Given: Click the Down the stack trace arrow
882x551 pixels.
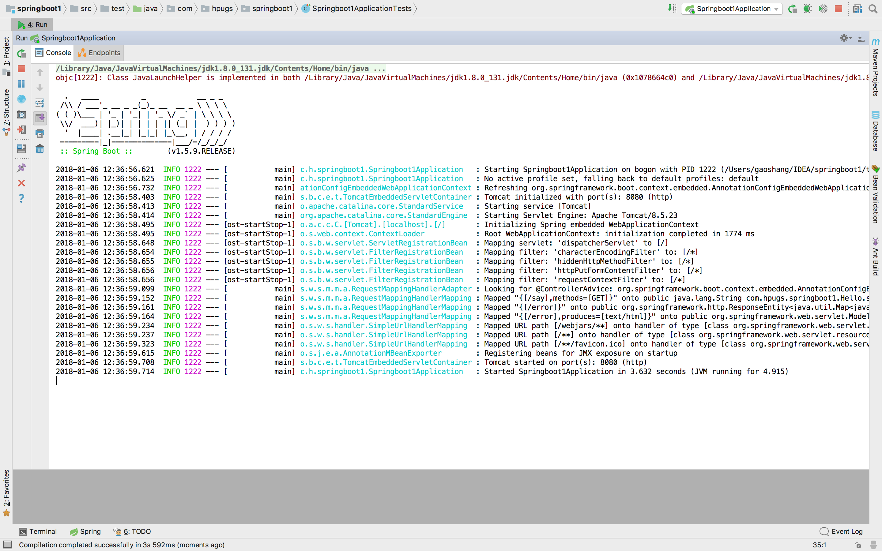Looking at the screenshot, I should (40, 88).
